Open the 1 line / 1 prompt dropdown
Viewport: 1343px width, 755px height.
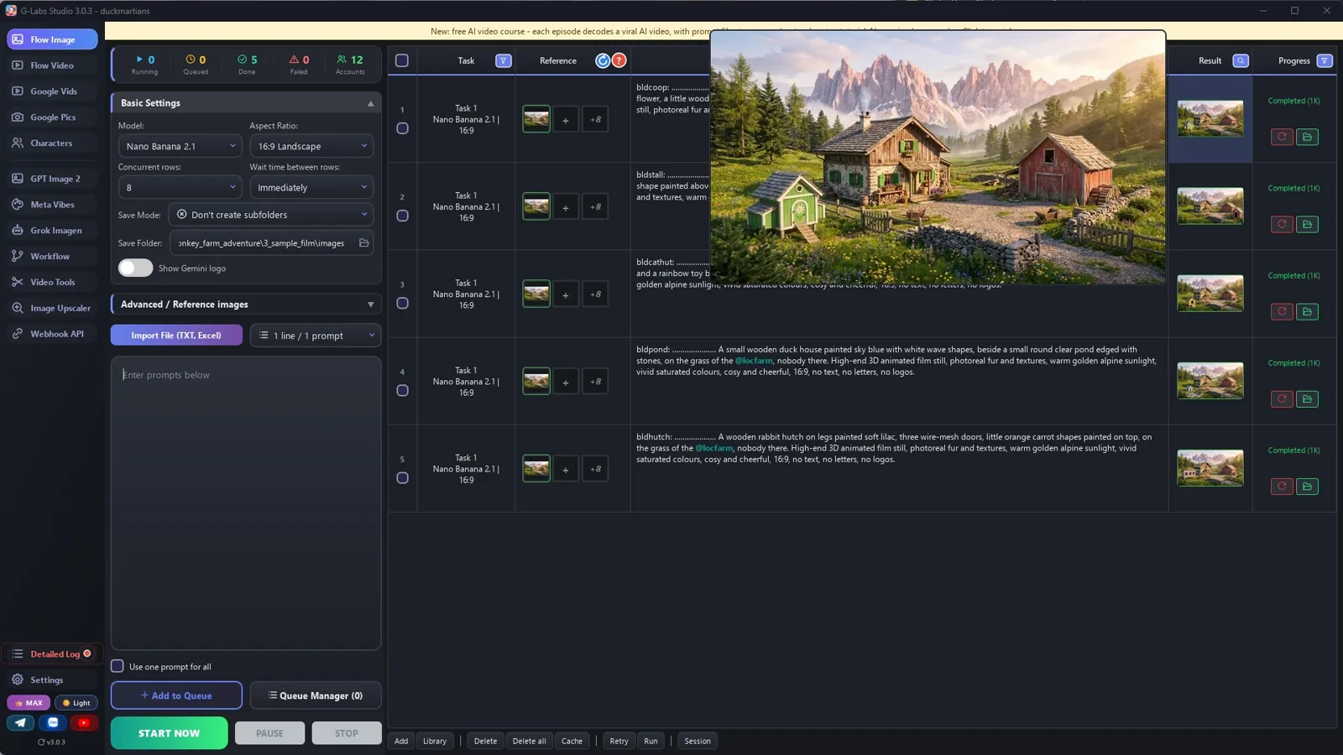click(316, 336)
